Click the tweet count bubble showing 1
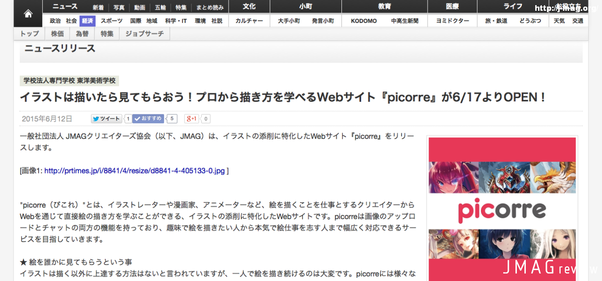Screen dimensions: 602x281 (x=128, y=119)
